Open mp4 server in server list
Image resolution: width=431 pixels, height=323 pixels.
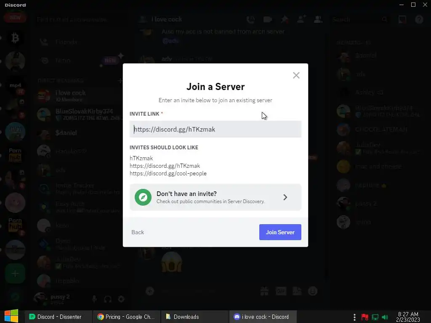coord(15,85)
